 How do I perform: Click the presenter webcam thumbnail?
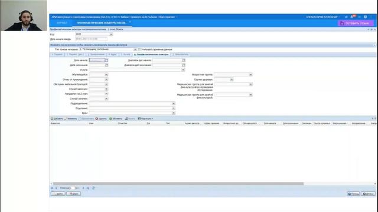(x=24, y=15)
